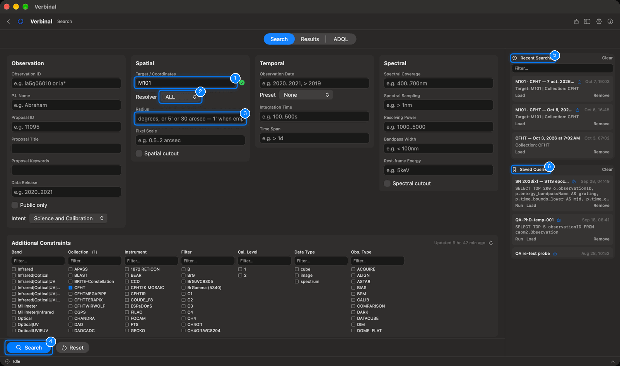
Task: Check the image data type checkbox
Action: 297,276
